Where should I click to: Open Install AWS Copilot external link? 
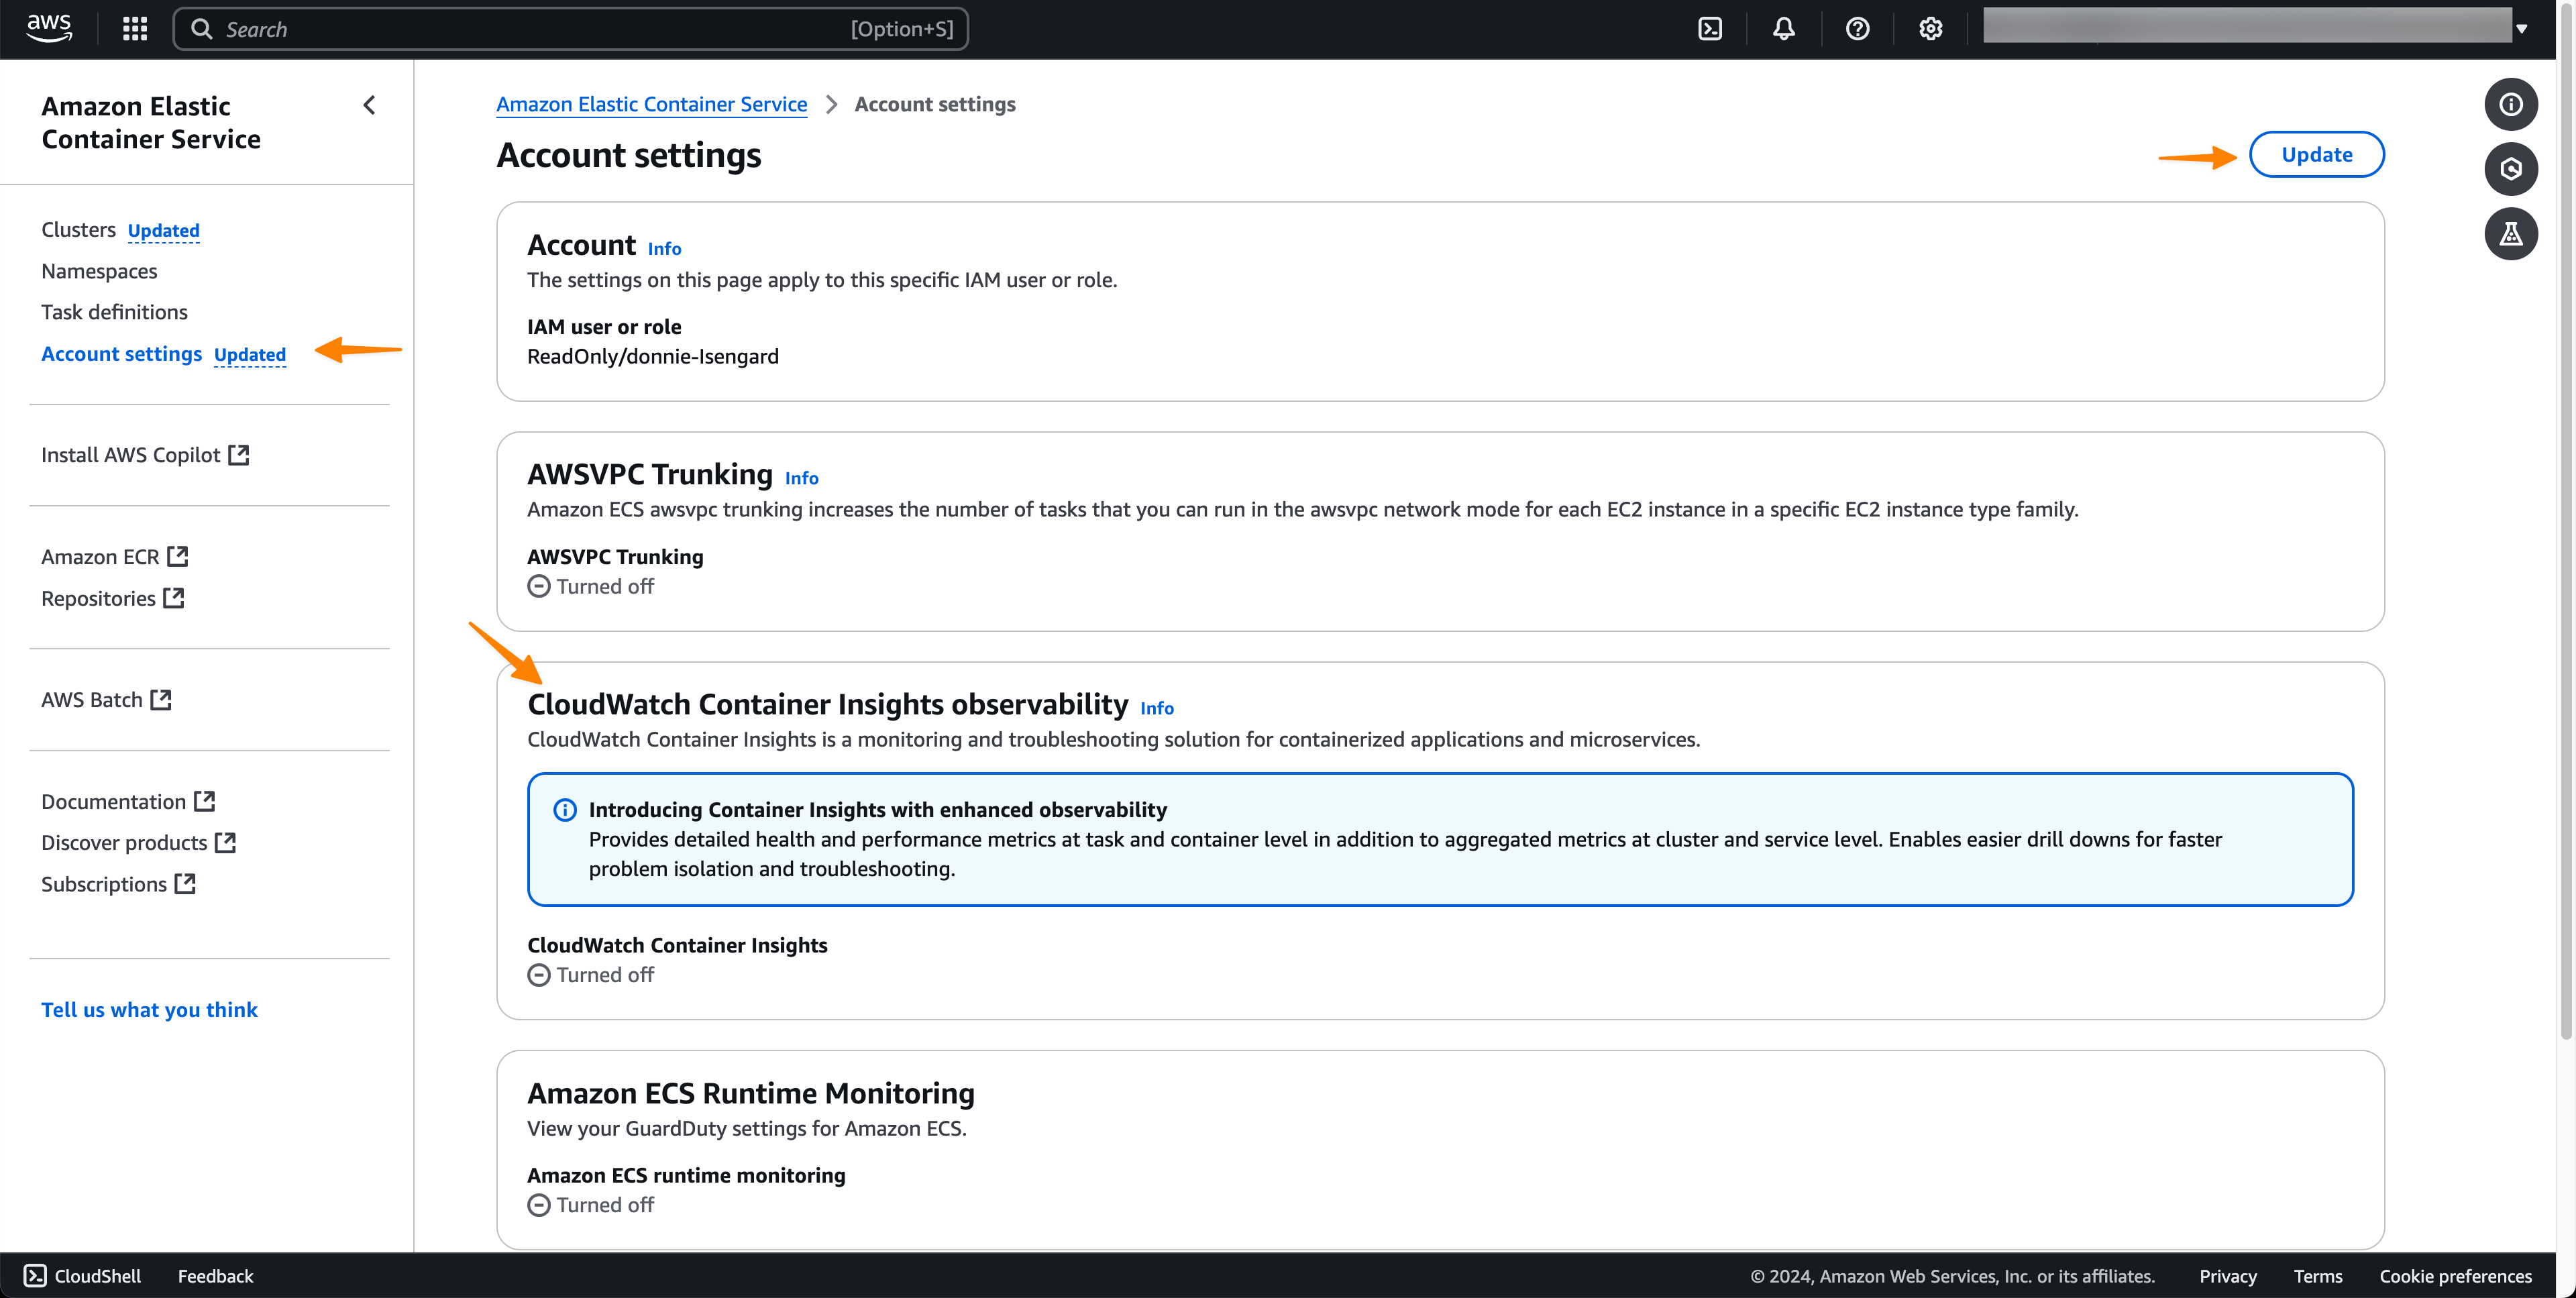tap(144, 455)
